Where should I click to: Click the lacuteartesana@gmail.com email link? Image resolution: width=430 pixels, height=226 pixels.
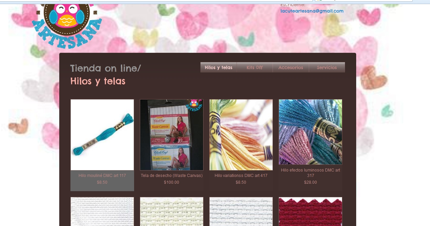tap(312, 11)
